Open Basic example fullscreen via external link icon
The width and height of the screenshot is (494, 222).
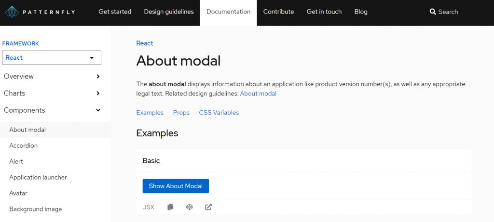tap(208, 207)
